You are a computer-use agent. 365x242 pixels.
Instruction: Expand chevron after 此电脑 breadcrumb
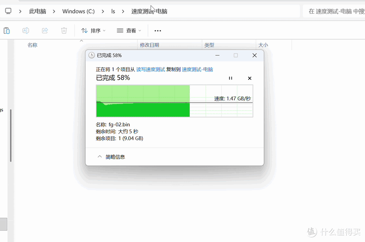54,11
